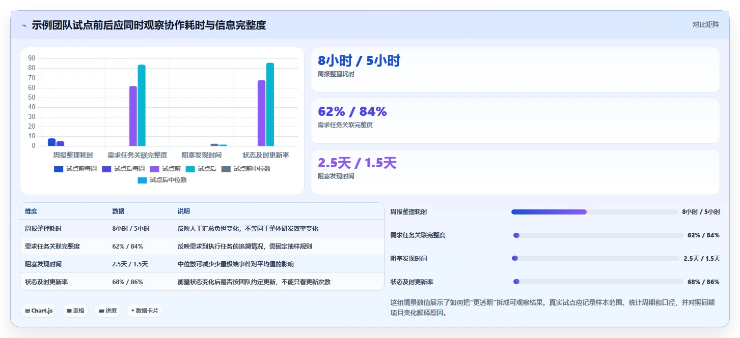Toggle the 试点前每周 legend swatch
This screenshot has height=338, width=740.
pyautogui.click(x=59, y=169)
